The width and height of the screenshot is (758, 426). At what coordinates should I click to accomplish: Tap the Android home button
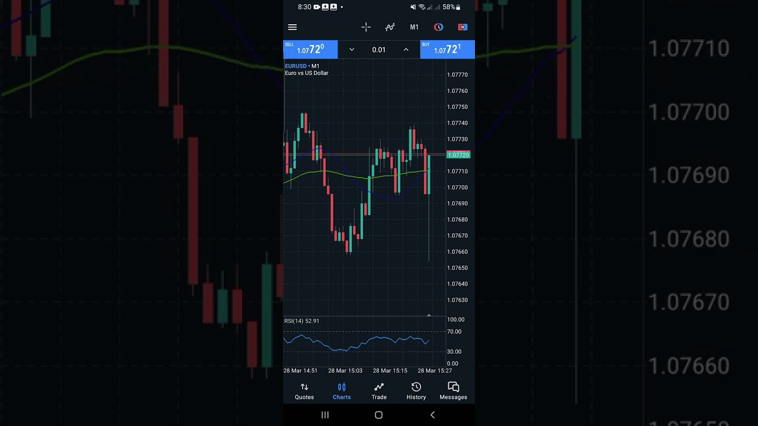point(379,415)
